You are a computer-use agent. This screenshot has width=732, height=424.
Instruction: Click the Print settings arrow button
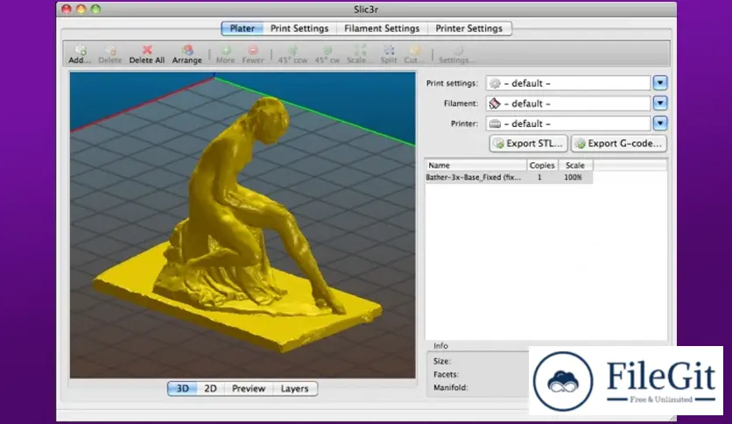tap(660, 83)
